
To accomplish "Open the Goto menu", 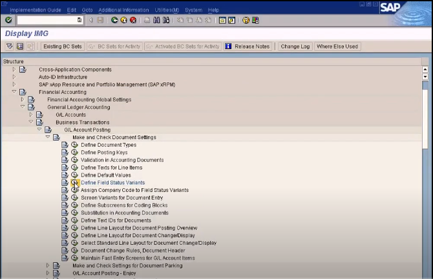I will (87, 10).
